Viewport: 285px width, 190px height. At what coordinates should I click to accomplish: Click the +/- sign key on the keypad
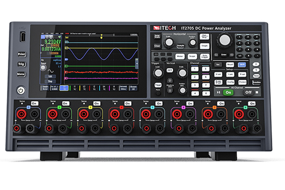tap(240, 56)
